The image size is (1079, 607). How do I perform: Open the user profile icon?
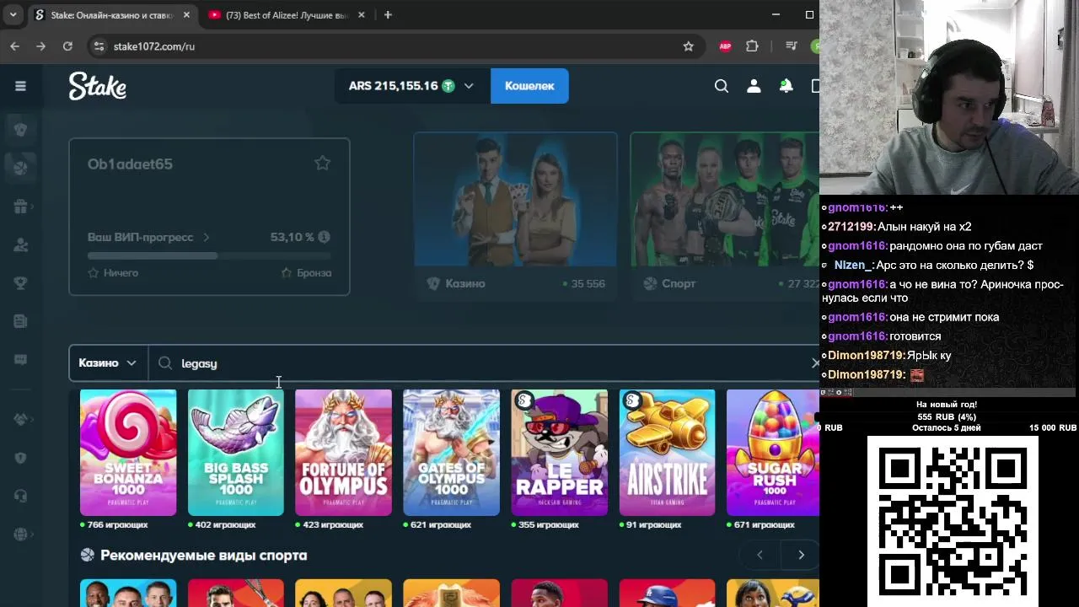(x=754, y=86)
